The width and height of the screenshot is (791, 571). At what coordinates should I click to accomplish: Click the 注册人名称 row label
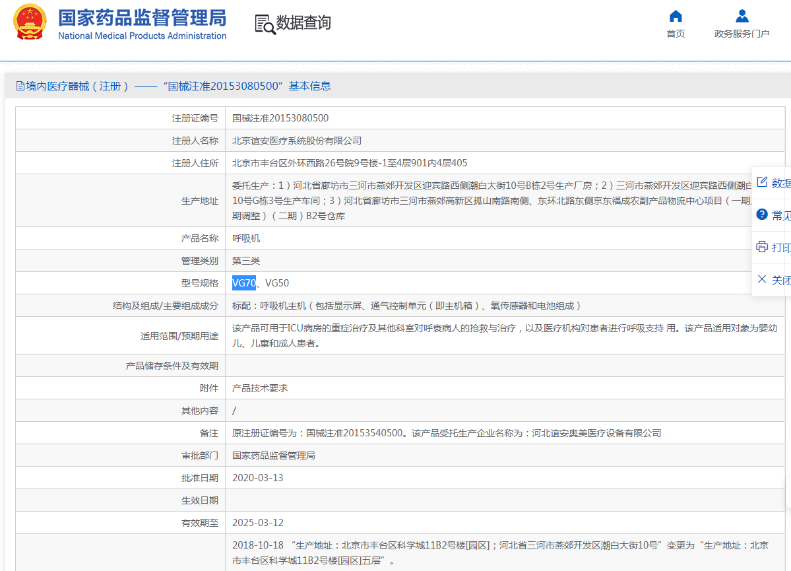tap(195, 141)
